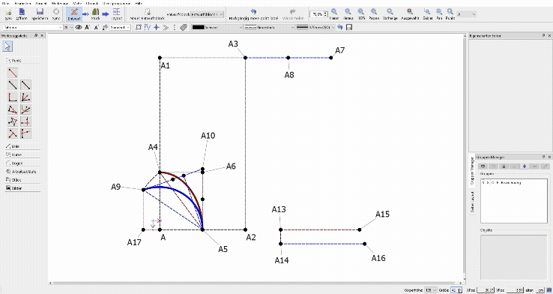Open the Körperhöhe dropdown in status bar
The height and width of the screenshot is (294, 553).
tap(430, 290)
